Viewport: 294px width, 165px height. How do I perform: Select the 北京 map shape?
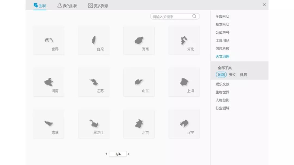pyautogui.click(x=139, y=123)
